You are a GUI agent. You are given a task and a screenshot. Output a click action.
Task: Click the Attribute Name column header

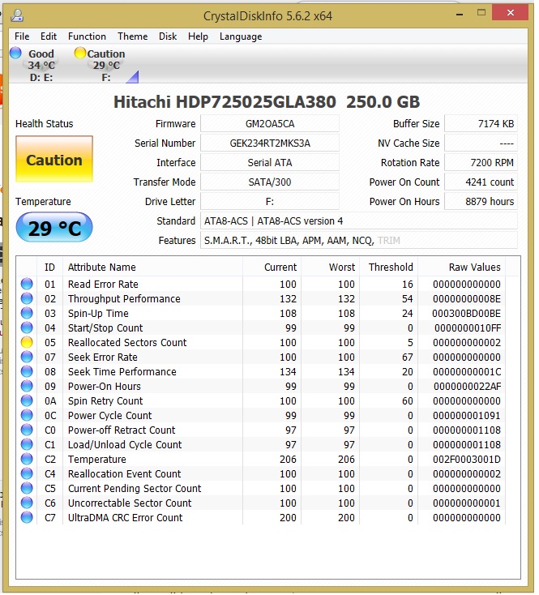point(152,268)
